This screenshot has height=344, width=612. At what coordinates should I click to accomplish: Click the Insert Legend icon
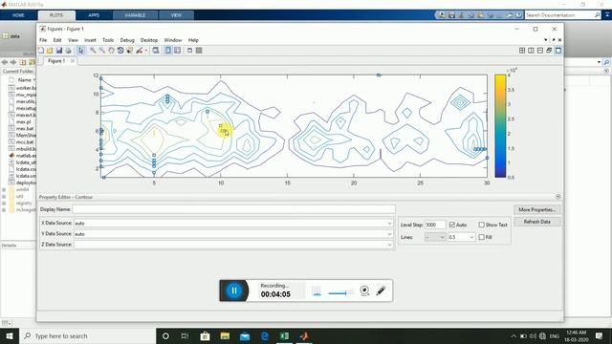178,51
